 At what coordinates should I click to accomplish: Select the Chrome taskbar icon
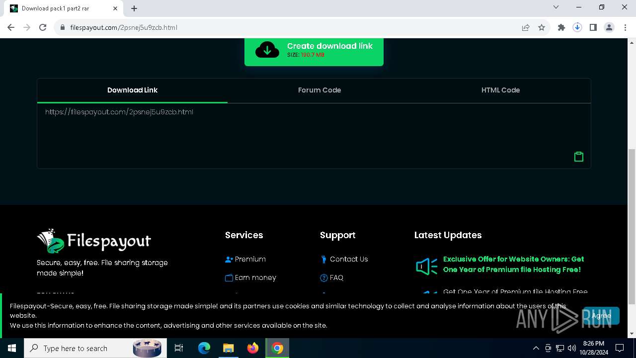tap(277, 348)
